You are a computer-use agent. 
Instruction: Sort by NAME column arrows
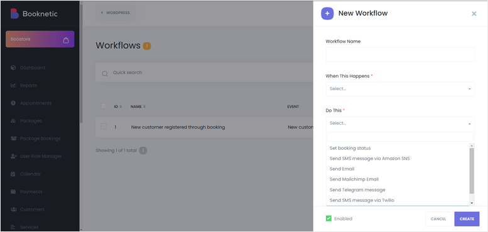[144, 107]
